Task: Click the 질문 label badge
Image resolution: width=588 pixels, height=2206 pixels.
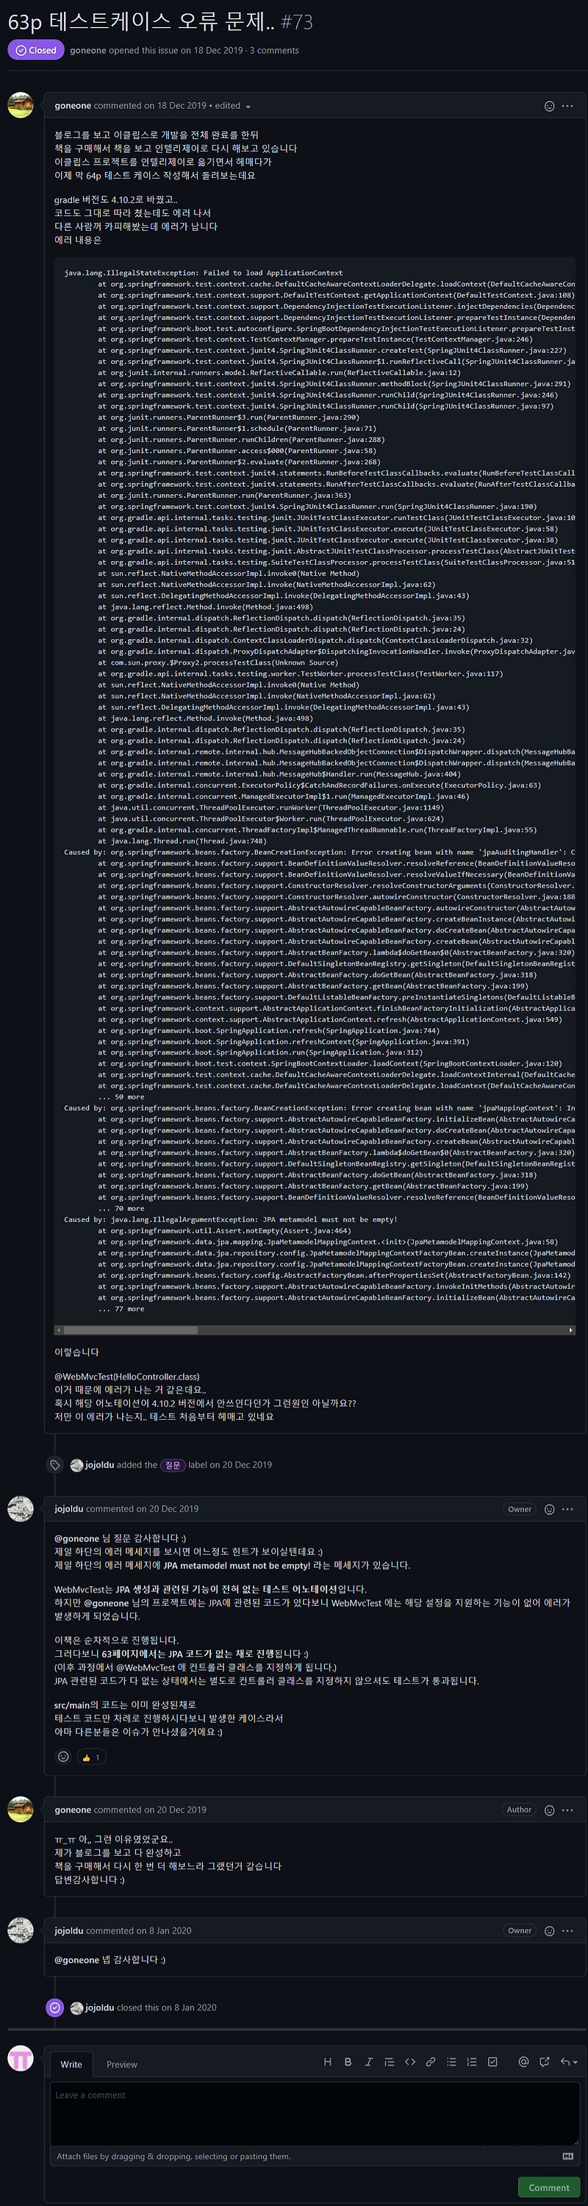Action: coord(173,1466)
